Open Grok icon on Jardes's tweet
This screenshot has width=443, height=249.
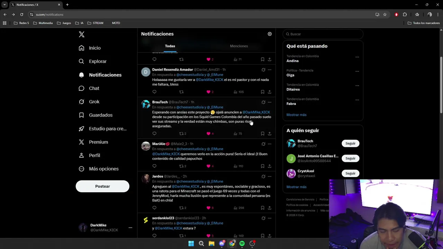tap(263, 176)
